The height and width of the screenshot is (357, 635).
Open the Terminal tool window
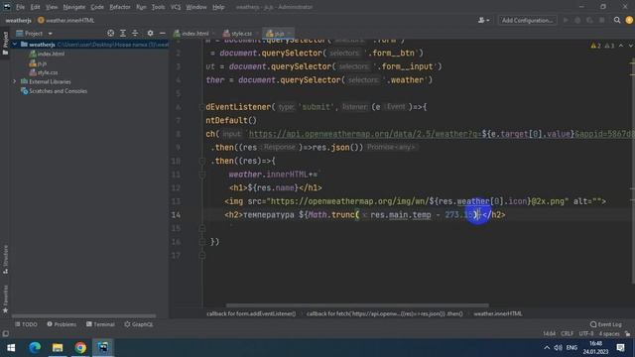(100, 324)
